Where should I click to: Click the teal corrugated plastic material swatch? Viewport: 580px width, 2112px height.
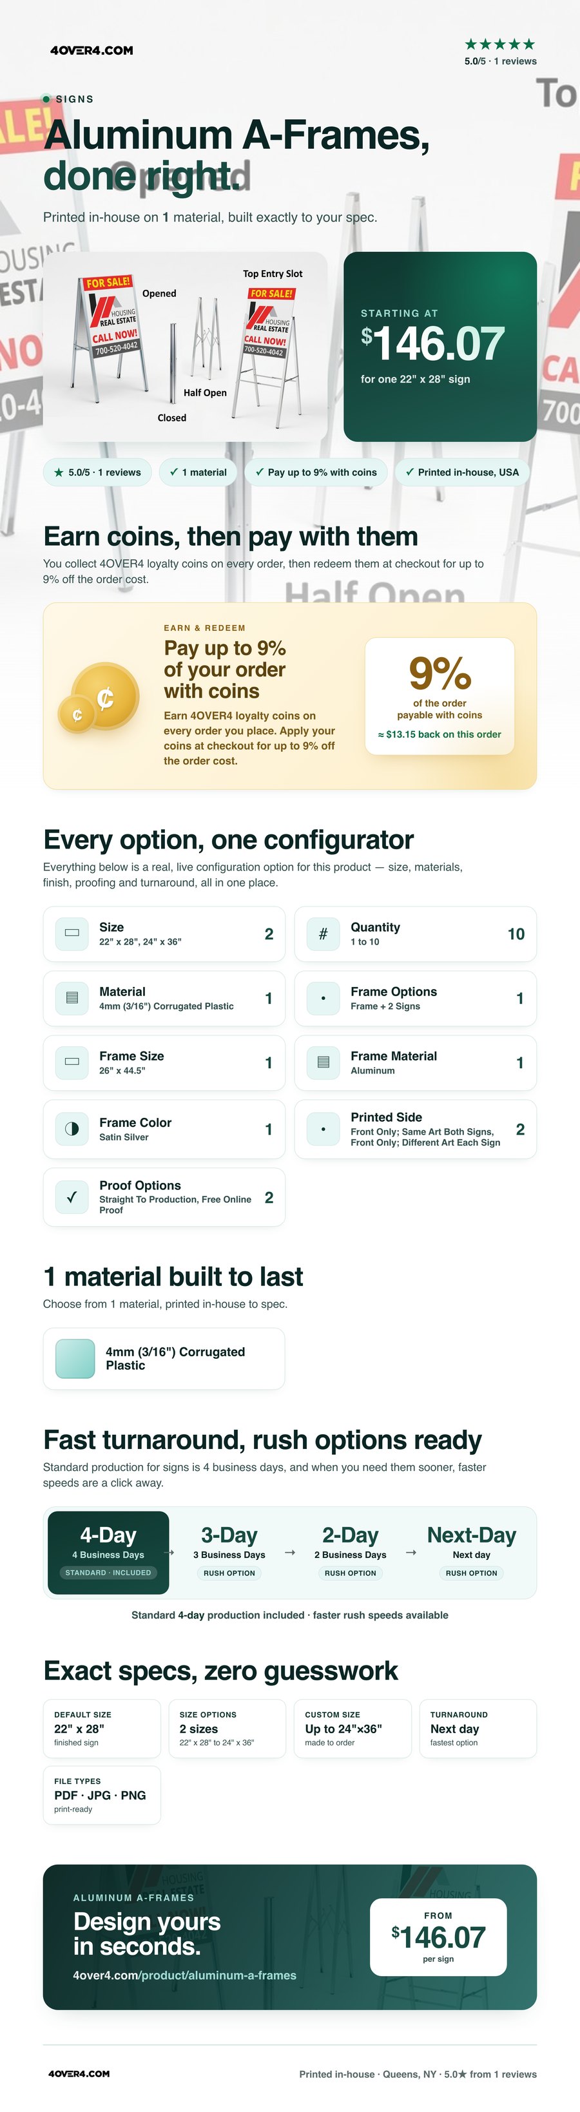75,1359
